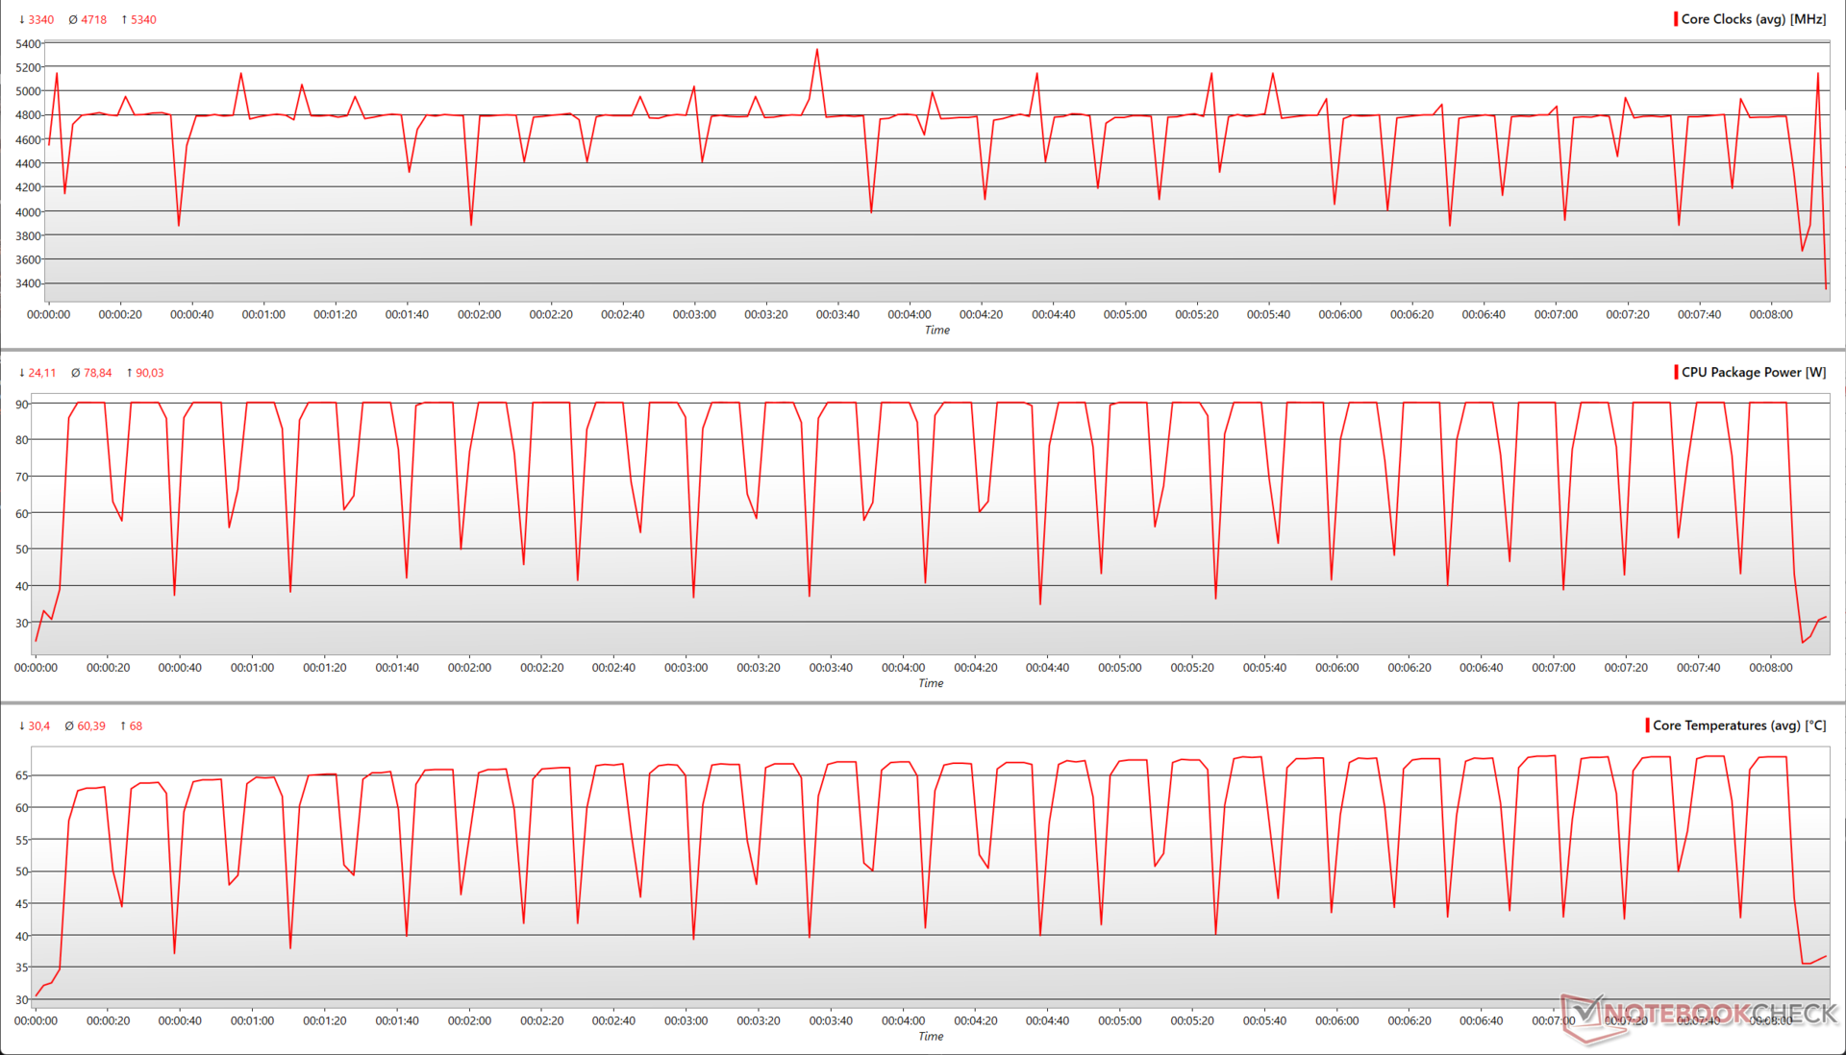Click the Time label under power chart
1846x1055 pixels.
click(930, 683)
